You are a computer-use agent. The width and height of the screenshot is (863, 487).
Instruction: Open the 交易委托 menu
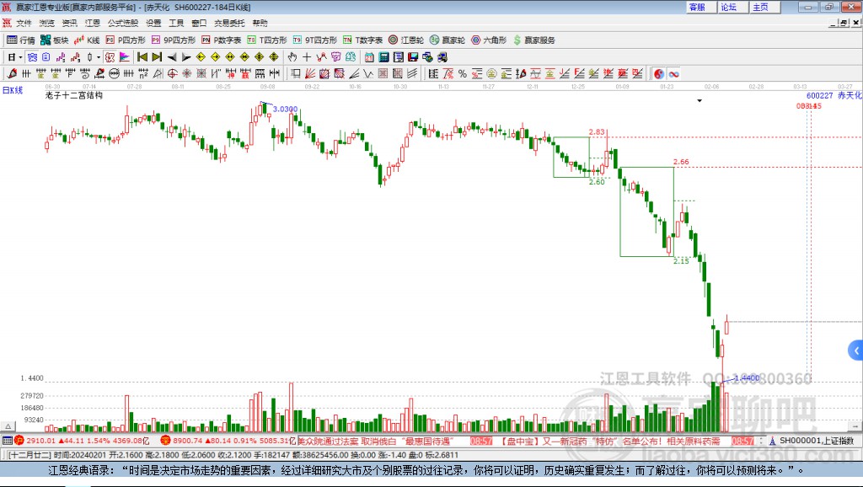(229, 23)
